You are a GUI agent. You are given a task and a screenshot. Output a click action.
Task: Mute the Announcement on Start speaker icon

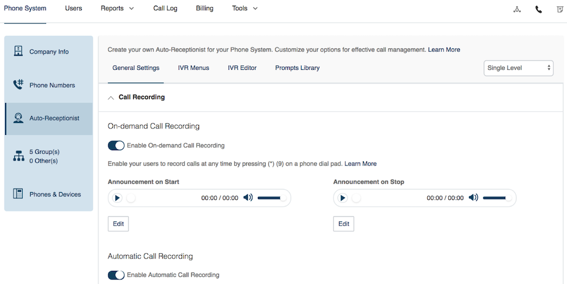click(248, 198)
